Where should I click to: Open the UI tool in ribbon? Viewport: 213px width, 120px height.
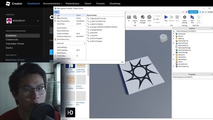click(129, 17)
